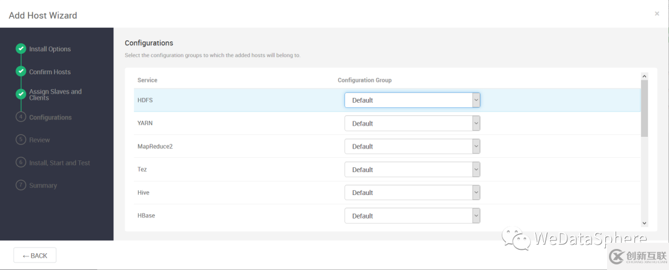Screen dimensions: 669x270
Task: Go to the Install Options step
Action: coord(50,49)
